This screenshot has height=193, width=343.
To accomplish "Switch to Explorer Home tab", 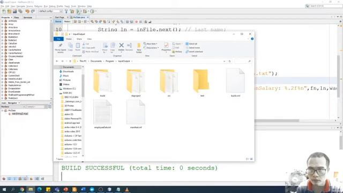I will point(69,39).
